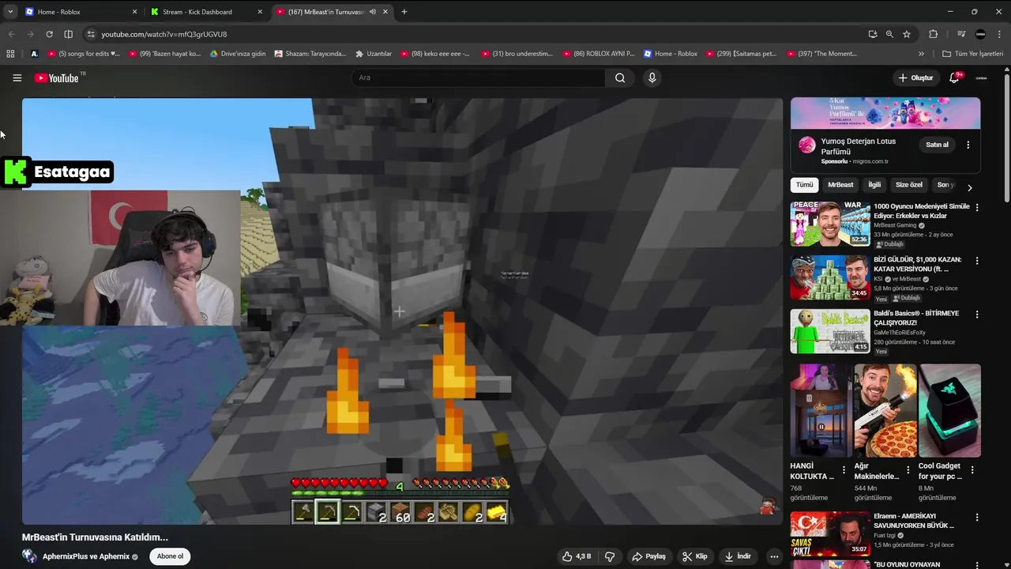
Task: Open a new browser tab
Action: pos(404,12)
